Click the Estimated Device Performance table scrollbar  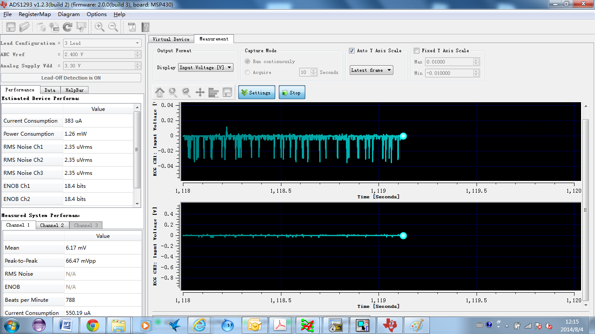click(137, 150)
